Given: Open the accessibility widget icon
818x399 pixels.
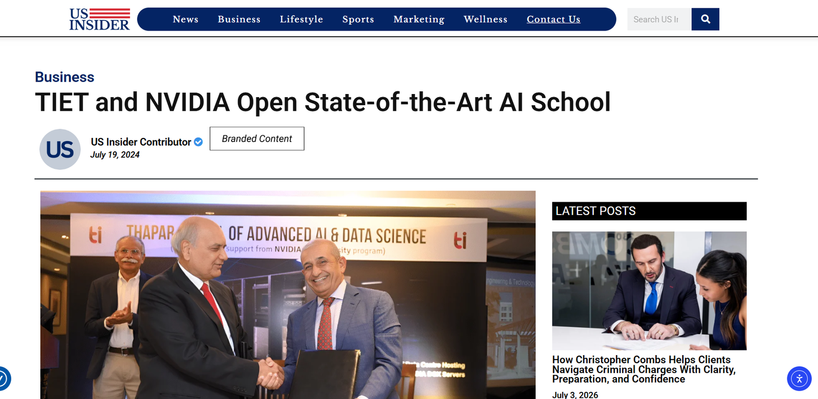Looking at the screenshot, I should coord(799,379).
